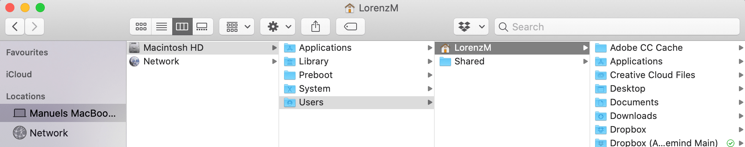Expand the System row arrow
Image resolution: width=745 pixels, height=147 pixels.
coord(430,89)
